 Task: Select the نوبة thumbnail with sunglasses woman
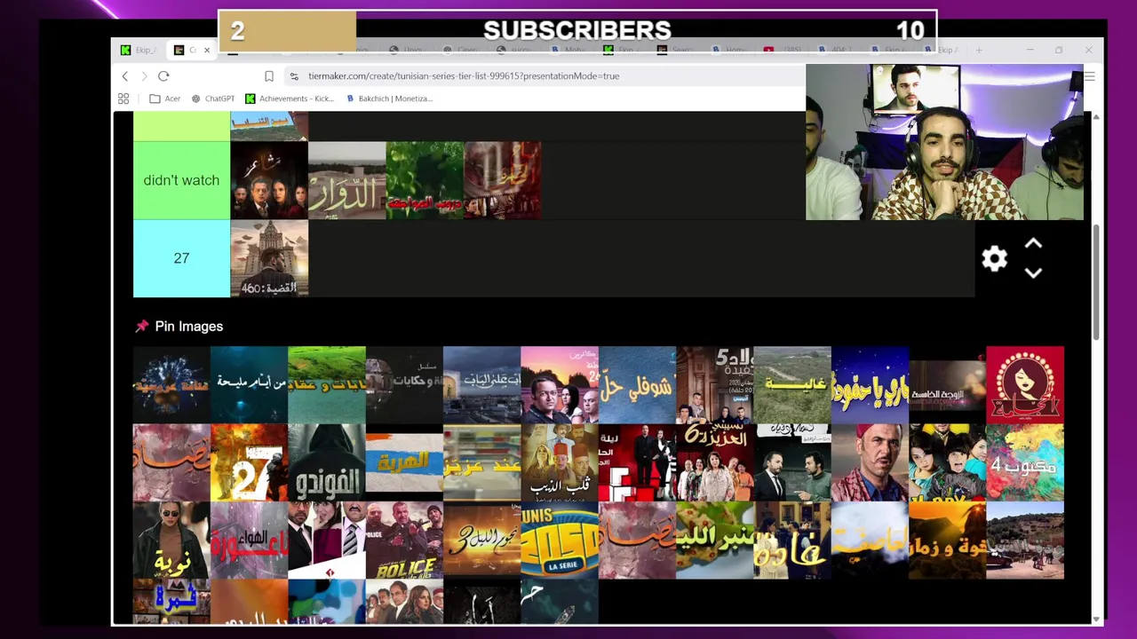pyautogui.click(x=171, y=540)
